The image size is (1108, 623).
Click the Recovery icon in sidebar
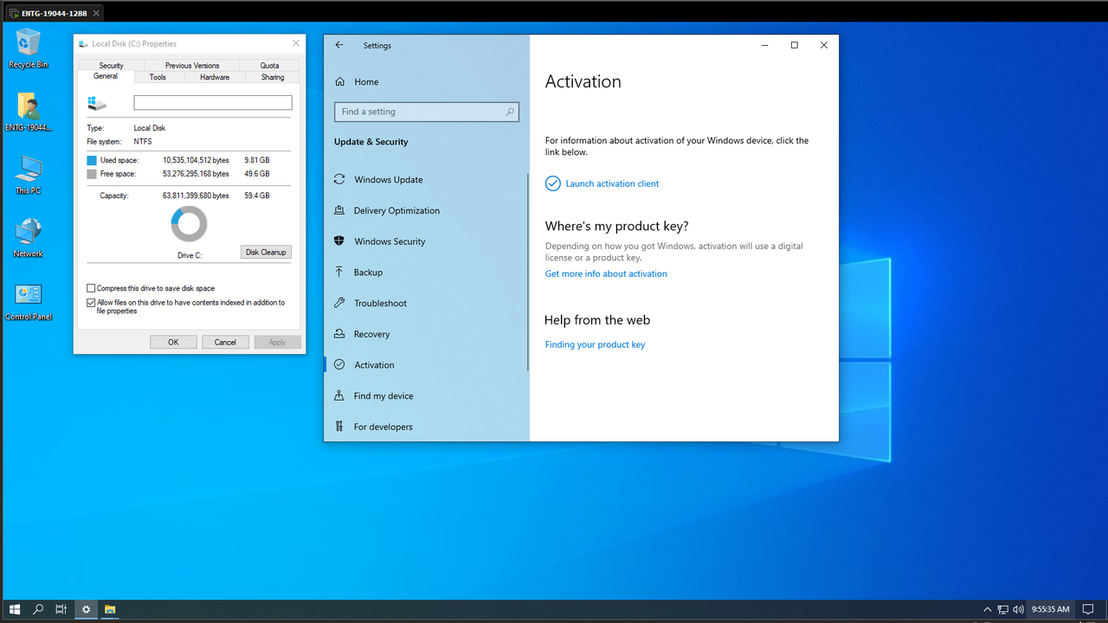(x=339, y=334)
